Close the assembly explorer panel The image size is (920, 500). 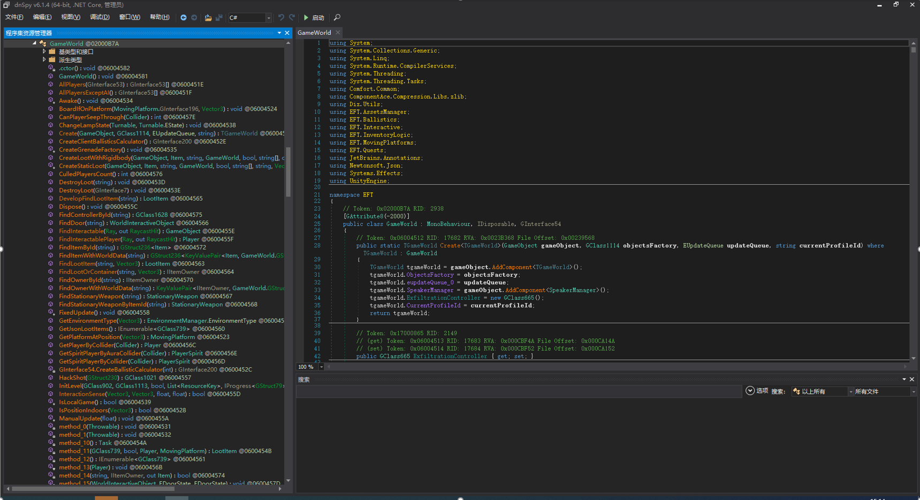287,33
